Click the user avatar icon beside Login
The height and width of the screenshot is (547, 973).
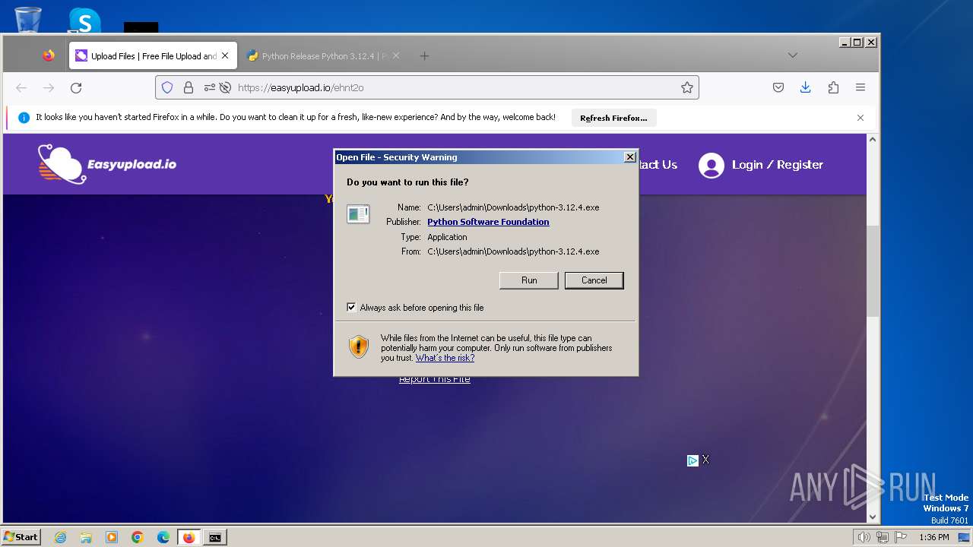712,166
